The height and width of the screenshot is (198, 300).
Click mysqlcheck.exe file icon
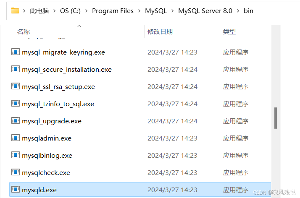(16, 172)
